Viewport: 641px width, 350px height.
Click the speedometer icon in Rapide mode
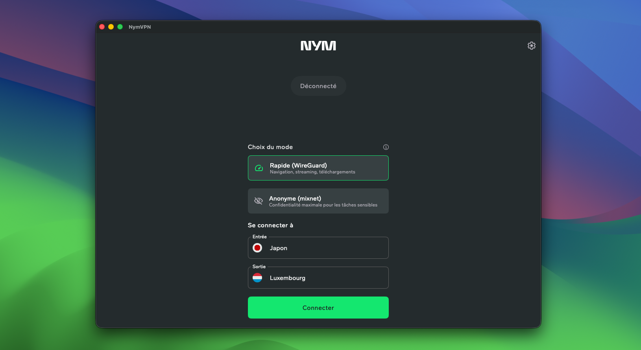click(259, 168)
